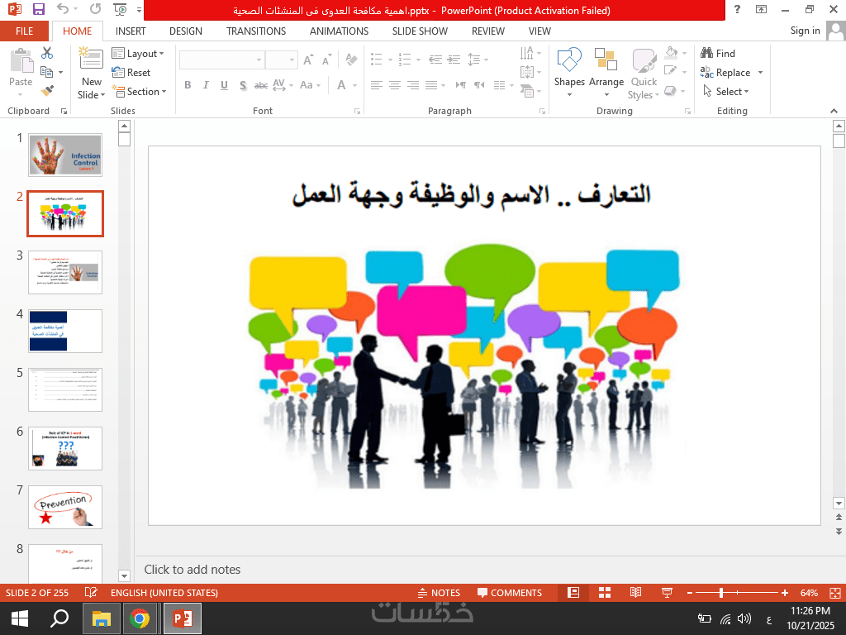Open spell check icon in status bar

pyautogui.click(x=91, y=592)
